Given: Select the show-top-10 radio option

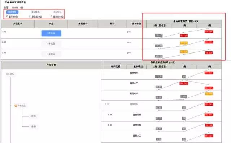Looking at the screenshot, I should pos(30,17).
